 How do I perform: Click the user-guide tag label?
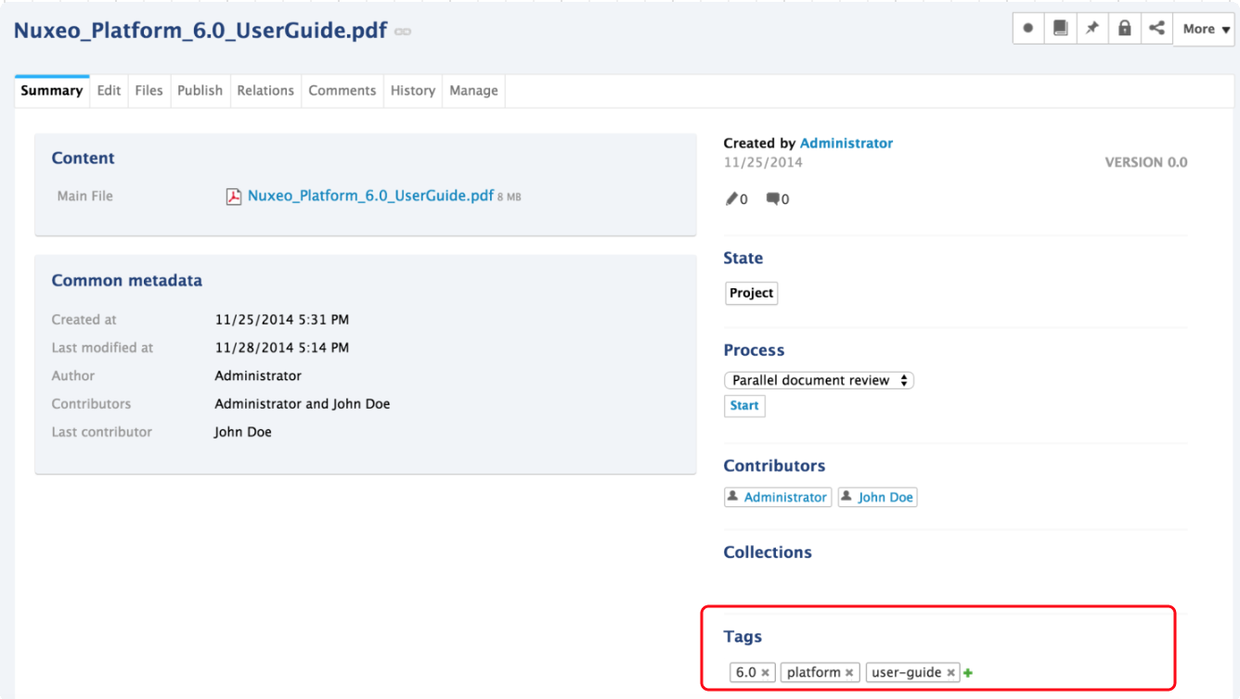click(x=907, y=673)
